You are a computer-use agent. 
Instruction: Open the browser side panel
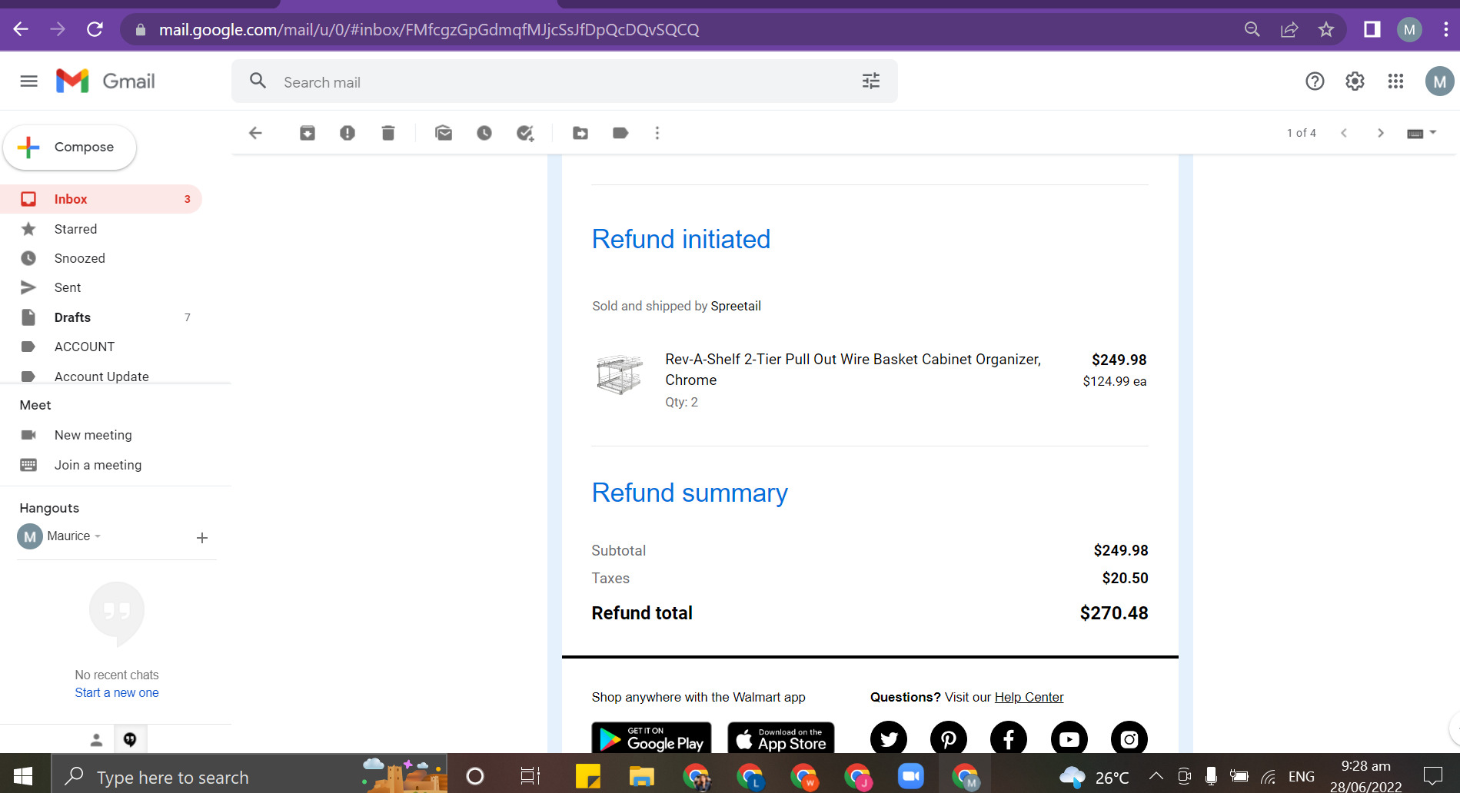point(1372,29)
